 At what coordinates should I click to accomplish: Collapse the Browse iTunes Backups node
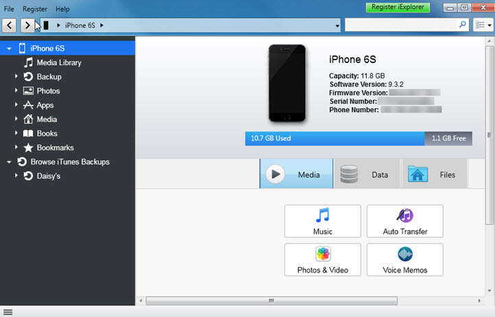pos(9,162)
